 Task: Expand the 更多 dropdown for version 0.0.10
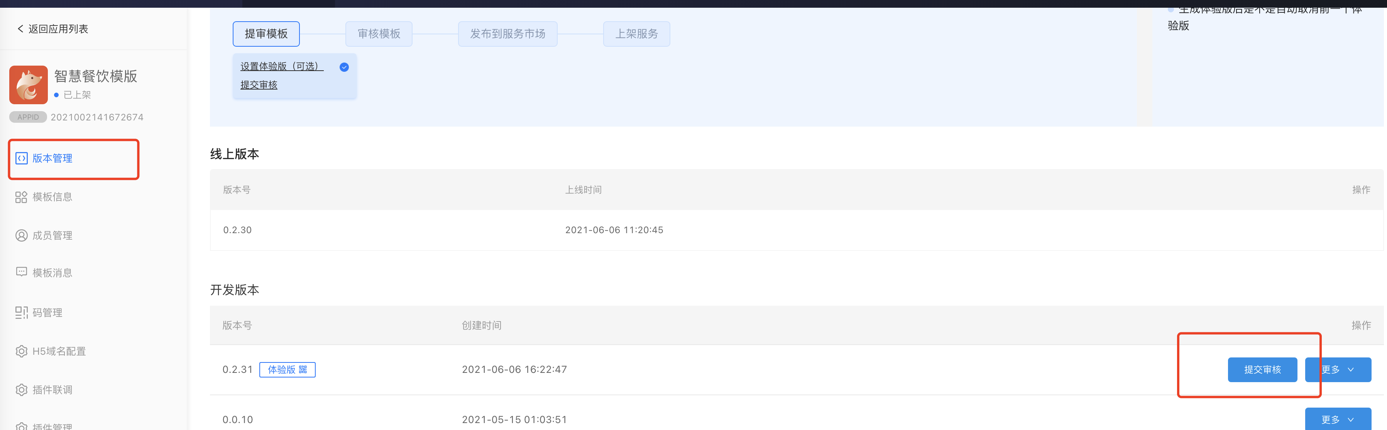1338,419
